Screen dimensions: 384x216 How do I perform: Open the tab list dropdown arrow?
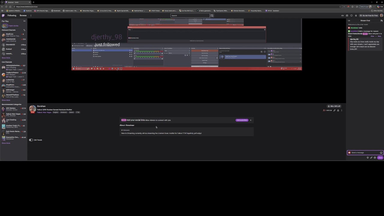click(x=2, y=2)
